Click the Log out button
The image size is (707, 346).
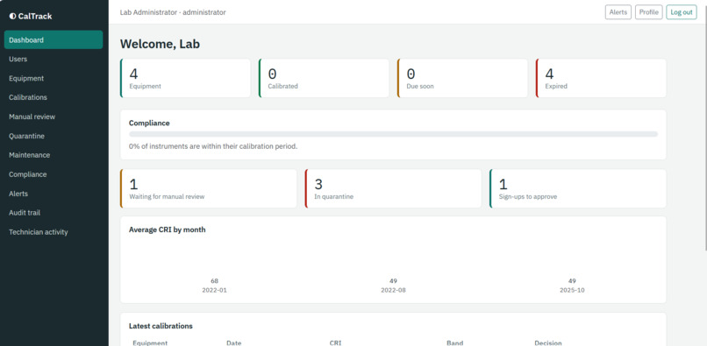click(682, 12)
